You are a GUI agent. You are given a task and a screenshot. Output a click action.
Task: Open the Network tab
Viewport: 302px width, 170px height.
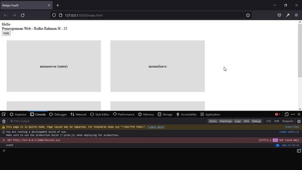point(78,114)
